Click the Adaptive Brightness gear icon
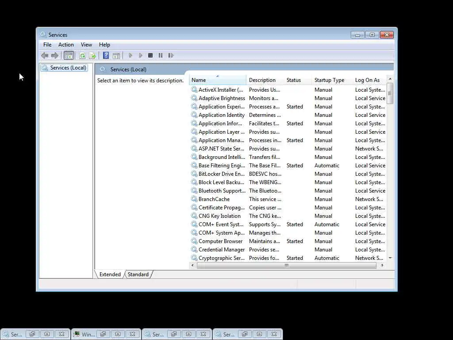 (194, 98)
